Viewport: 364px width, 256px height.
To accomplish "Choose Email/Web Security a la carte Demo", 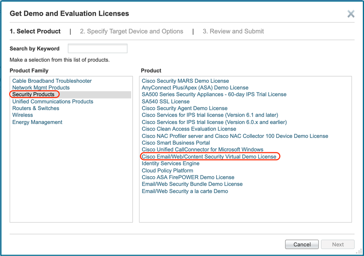I will click(x=185, y=191).
